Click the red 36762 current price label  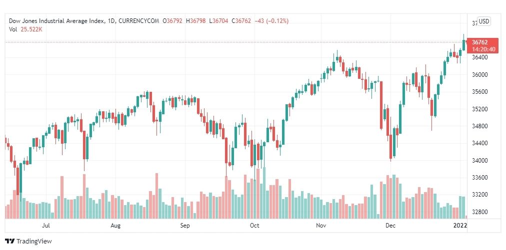click(x=479, y=42)
